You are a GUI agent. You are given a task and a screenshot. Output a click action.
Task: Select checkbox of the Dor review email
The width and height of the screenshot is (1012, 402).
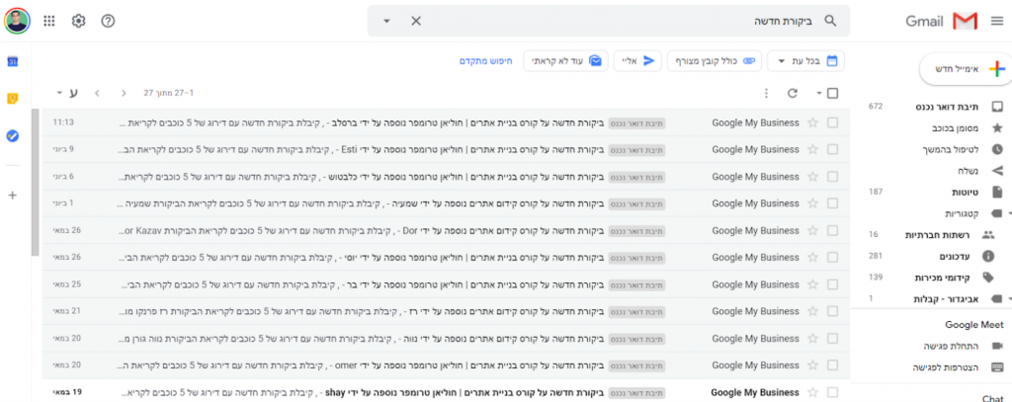click(x=832, y=230)
